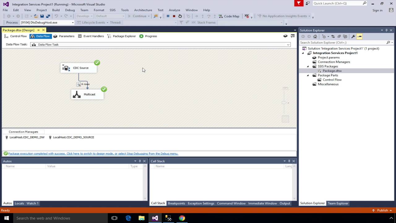Open Autos panel window position dropdown
This screenshot has height=223, width=396.
click(x=135, y=161)
